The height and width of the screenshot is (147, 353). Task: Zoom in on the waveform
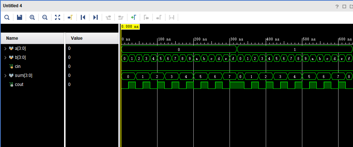tap(32, 17)
